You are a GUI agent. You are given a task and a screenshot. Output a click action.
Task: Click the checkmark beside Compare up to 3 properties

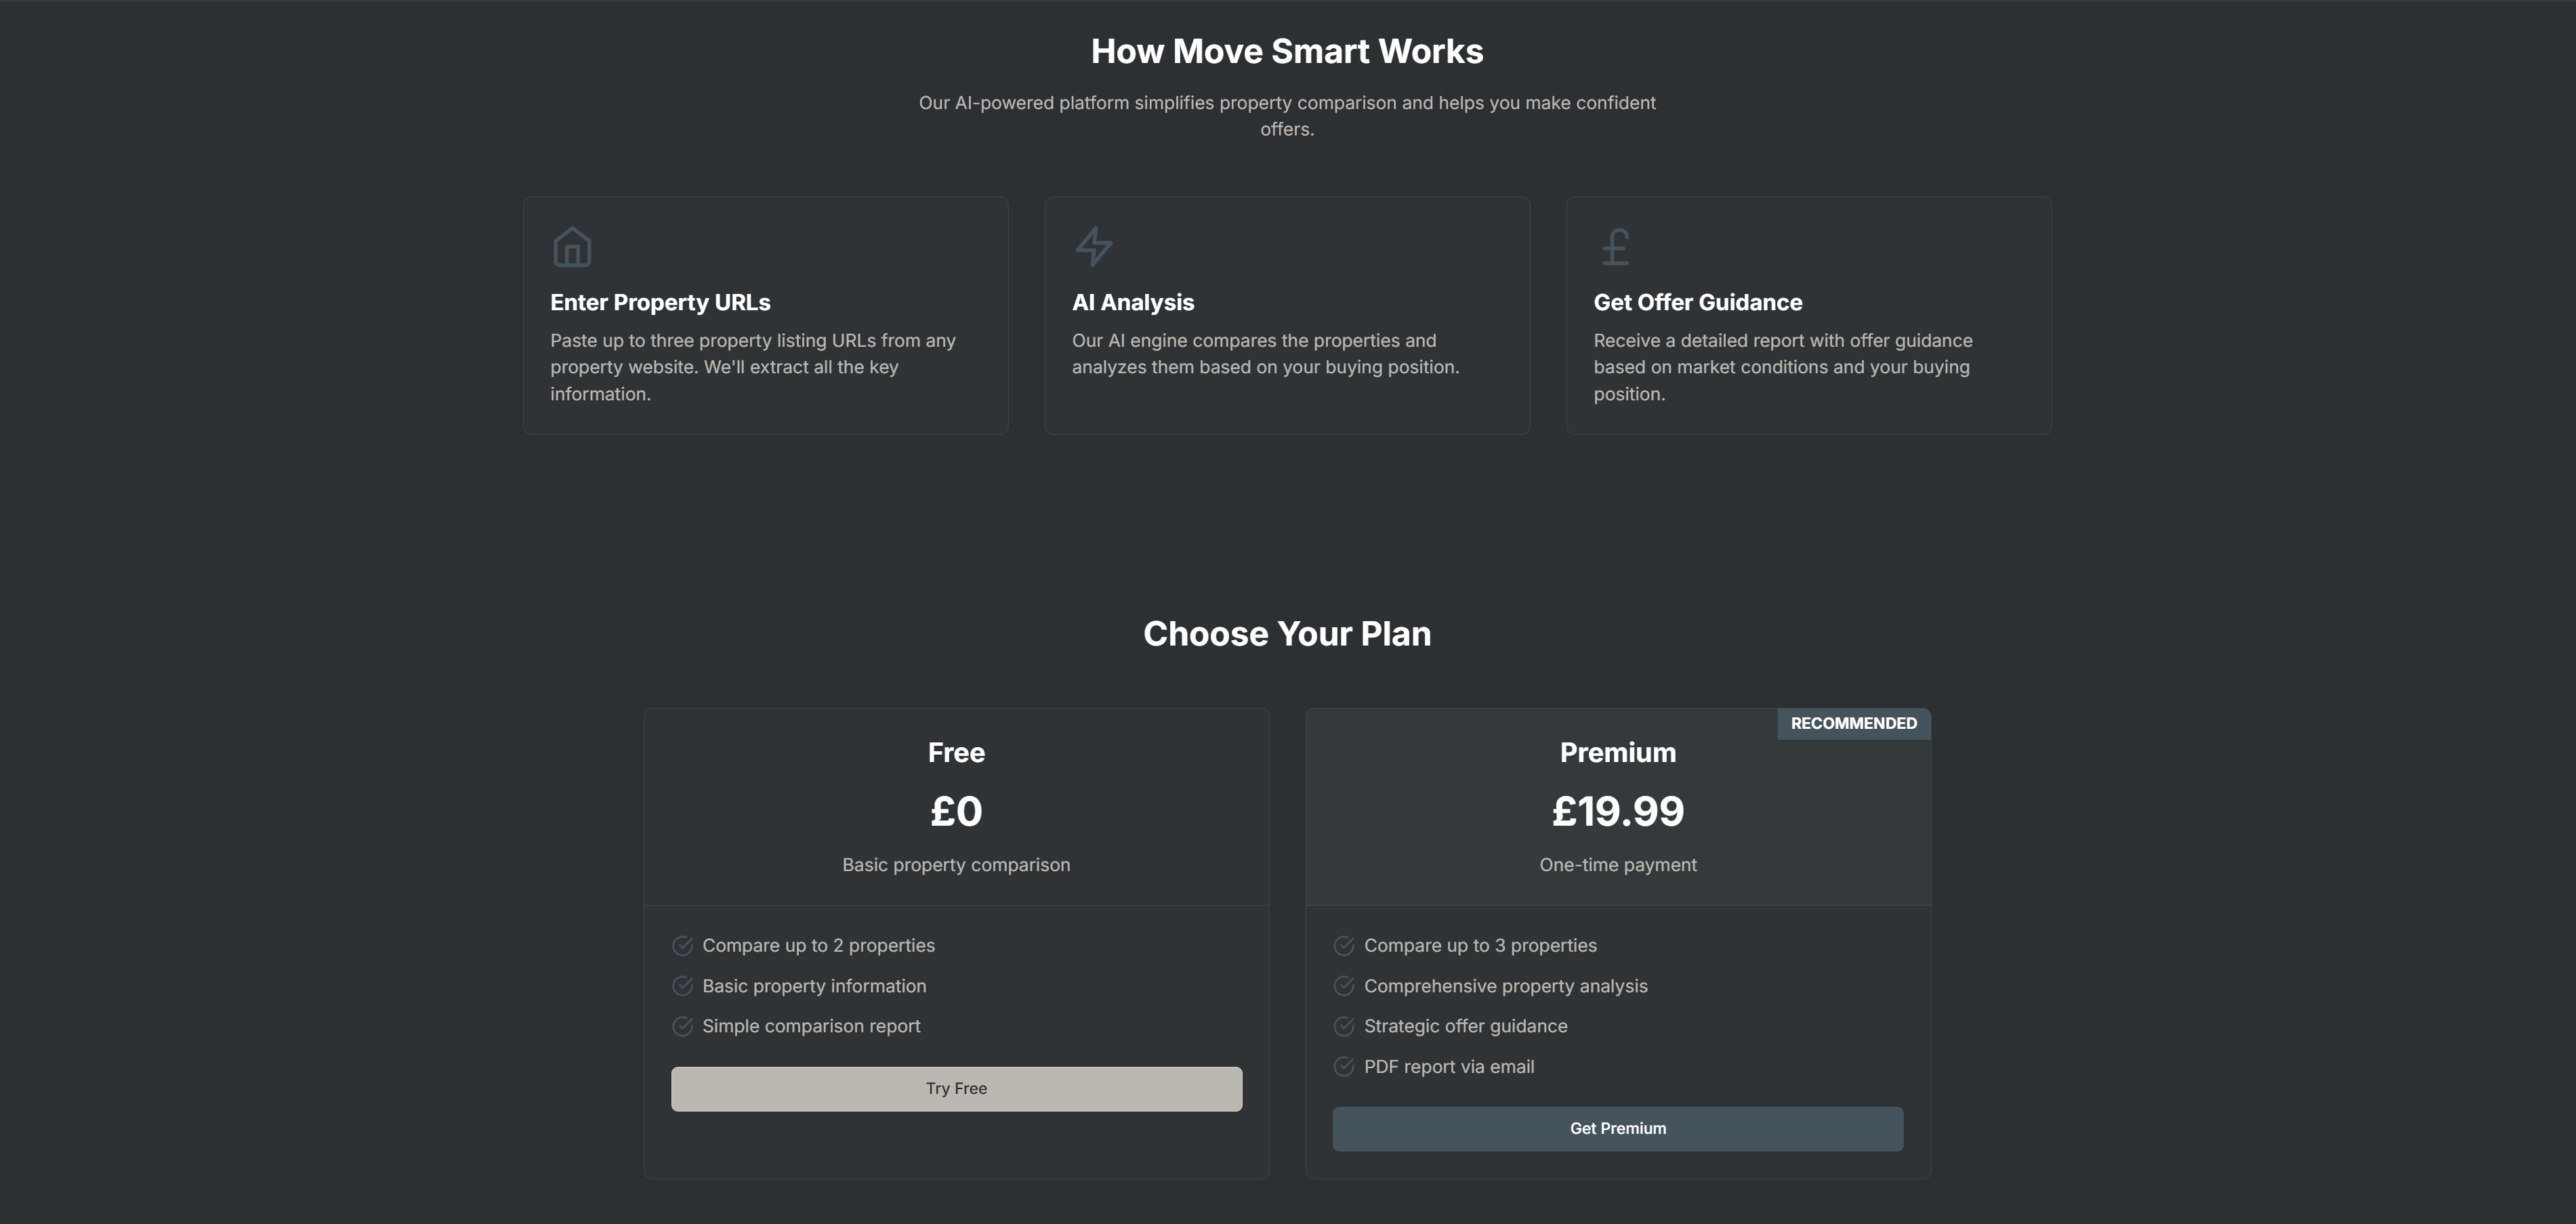1343,945
